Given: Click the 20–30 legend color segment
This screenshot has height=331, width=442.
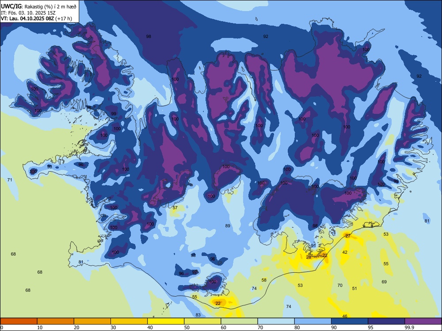Looking at the screenshot, I should [92, 321].
